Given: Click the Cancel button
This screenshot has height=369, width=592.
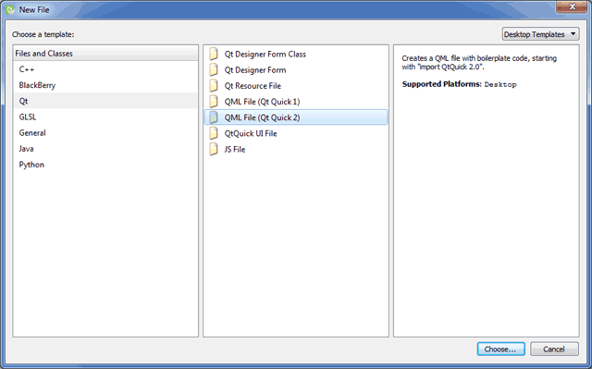Looking at the screenshot, I should click(x=554, y=349).
